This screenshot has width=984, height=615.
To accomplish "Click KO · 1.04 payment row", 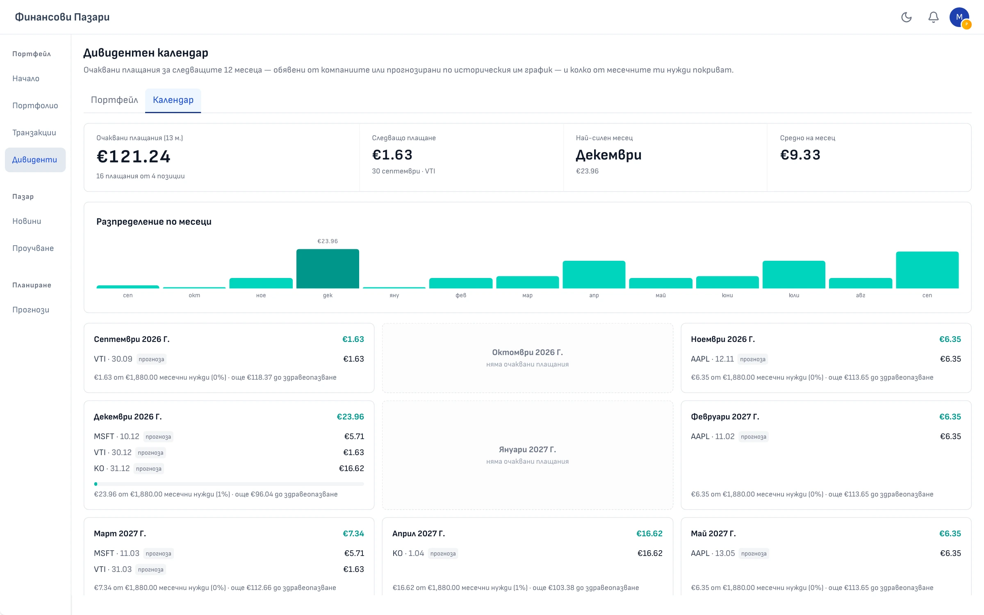I will [527, 553].
